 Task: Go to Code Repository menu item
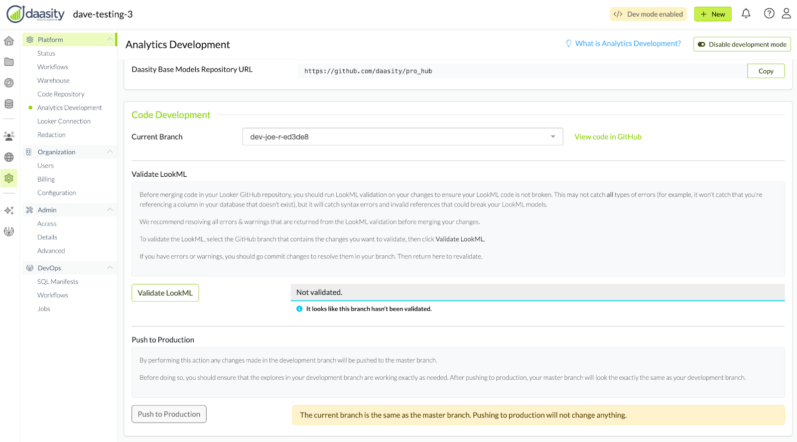(61, 94)
